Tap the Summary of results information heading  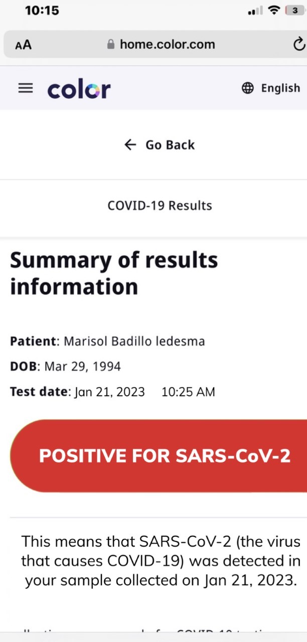[x=114, y=273]
